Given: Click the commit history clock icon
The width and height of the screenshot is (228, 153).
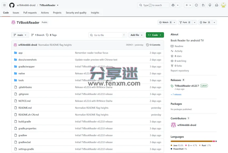Looking at the screenshot, I should tap(148, 45).
